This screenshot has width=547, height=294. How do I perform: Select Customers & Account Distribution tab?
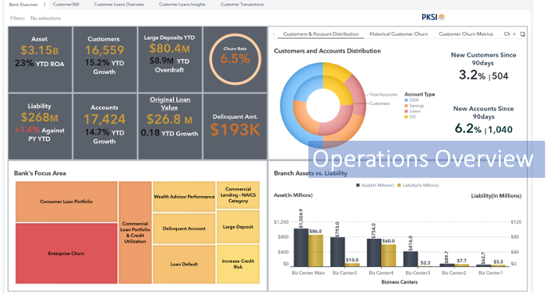(x=320, y=33)
